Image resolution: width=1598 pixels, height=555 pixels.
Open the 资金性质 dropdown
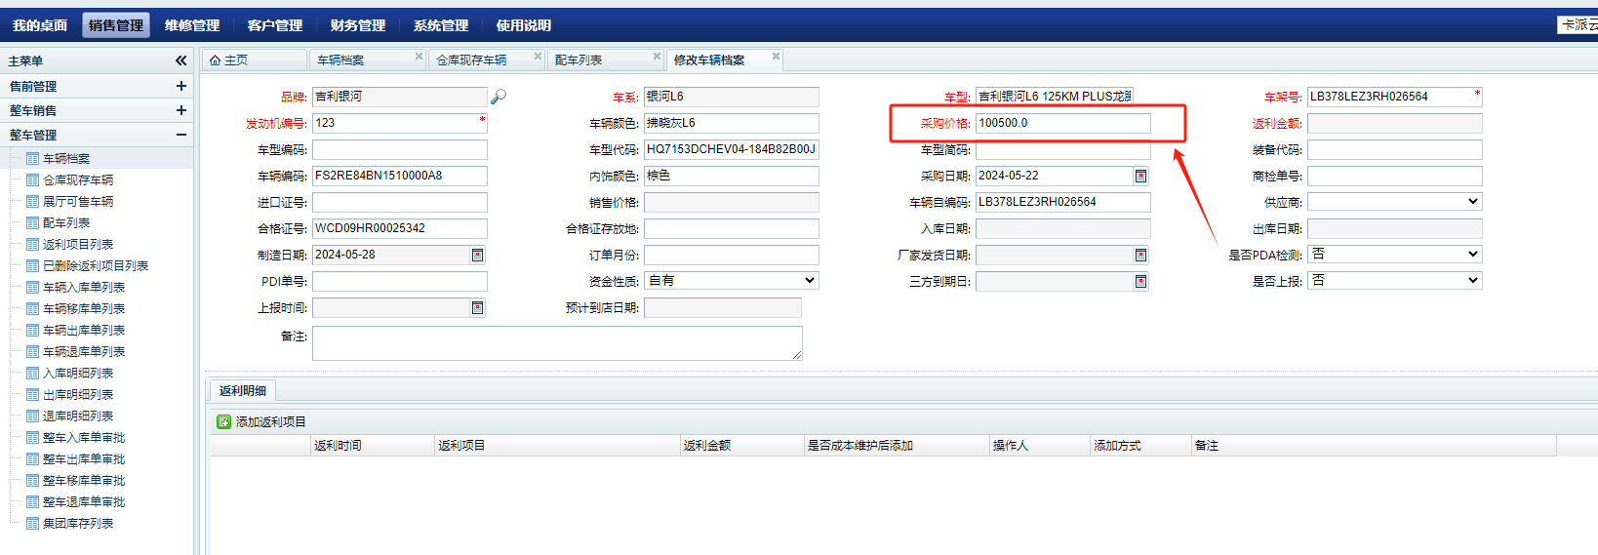(x=809, y=281)
